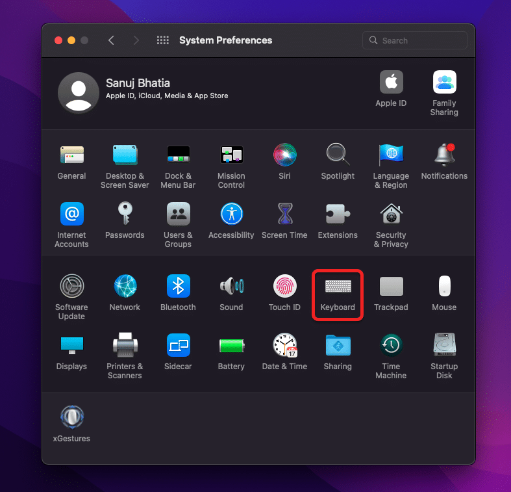511x492 pixels.
Task: Open Family Sharing settings
Action: click(x=444, y=83)
